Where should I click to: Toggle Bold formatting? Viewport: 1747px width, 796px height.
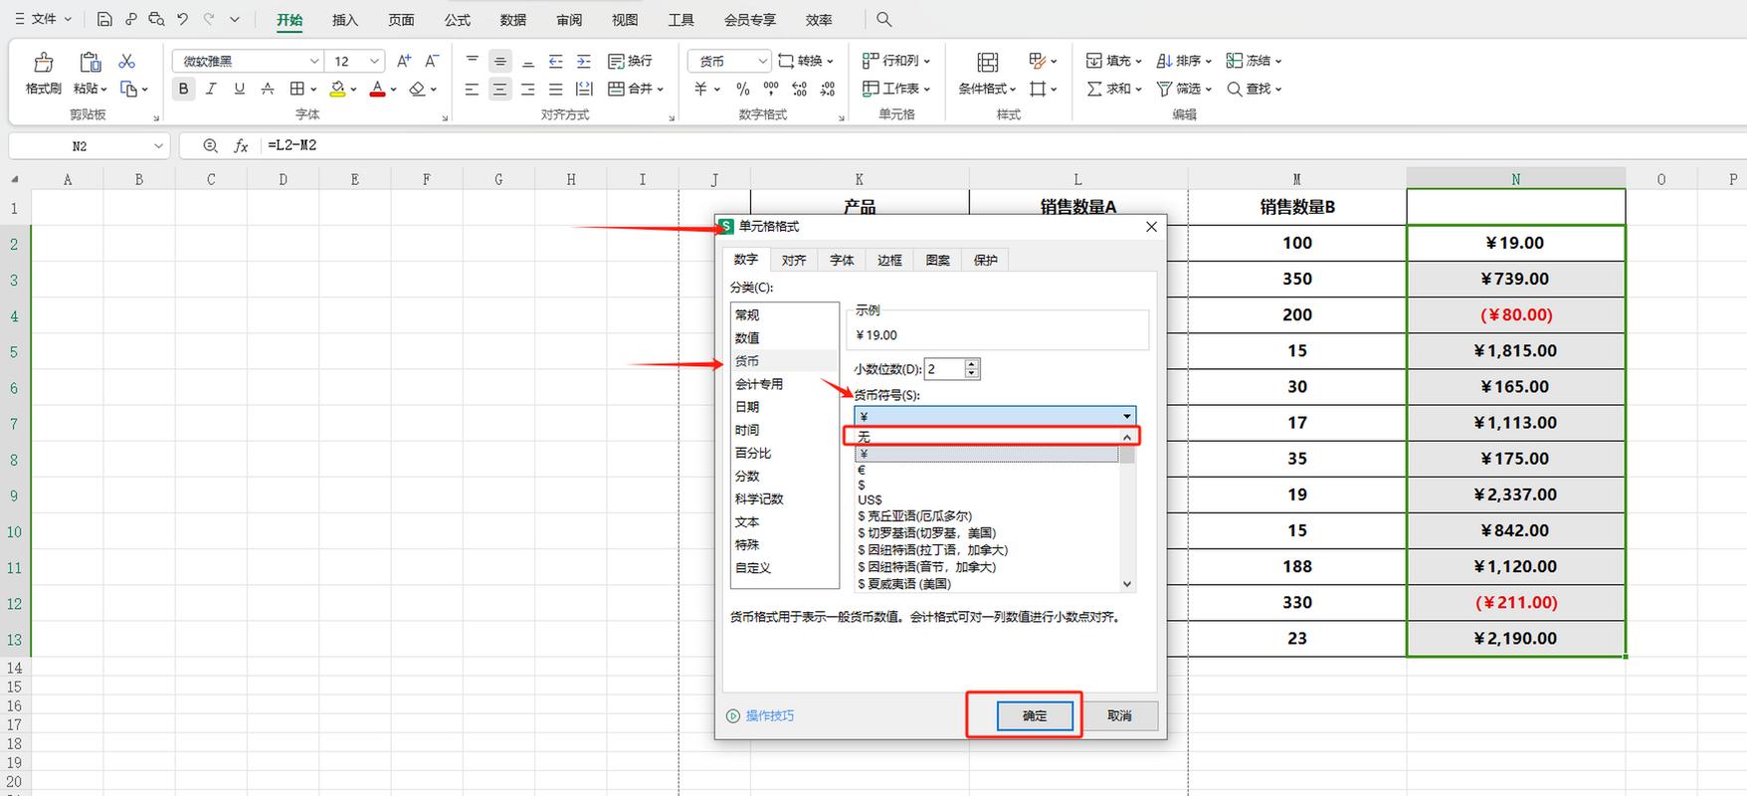tap(183, 89)
